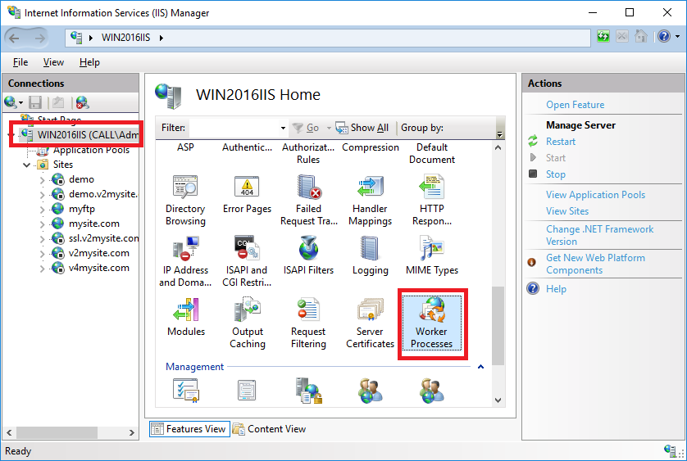Expand the v4mysite.com site node
The image size is (687, 461).
[43, 269]
